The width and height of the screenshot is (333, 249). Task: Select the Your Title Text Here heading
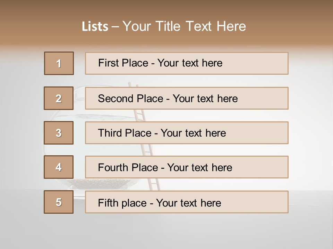pos(184,27)
